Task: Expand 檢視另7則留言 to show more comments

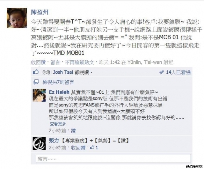Action: pos(58,82)
